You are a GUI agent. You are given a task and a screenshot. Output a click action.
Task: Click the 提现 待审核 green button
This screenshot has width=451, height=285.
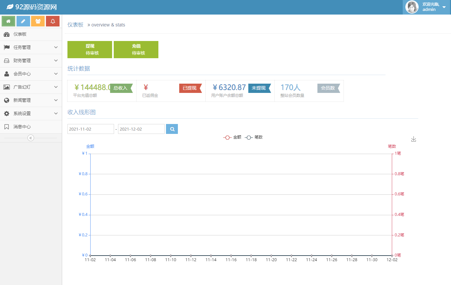[x=90, y=50]
